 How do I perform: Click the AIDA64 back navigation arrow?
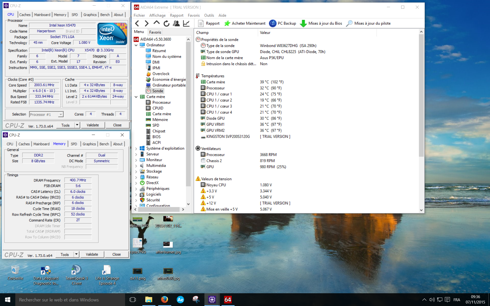click(137, 23)
